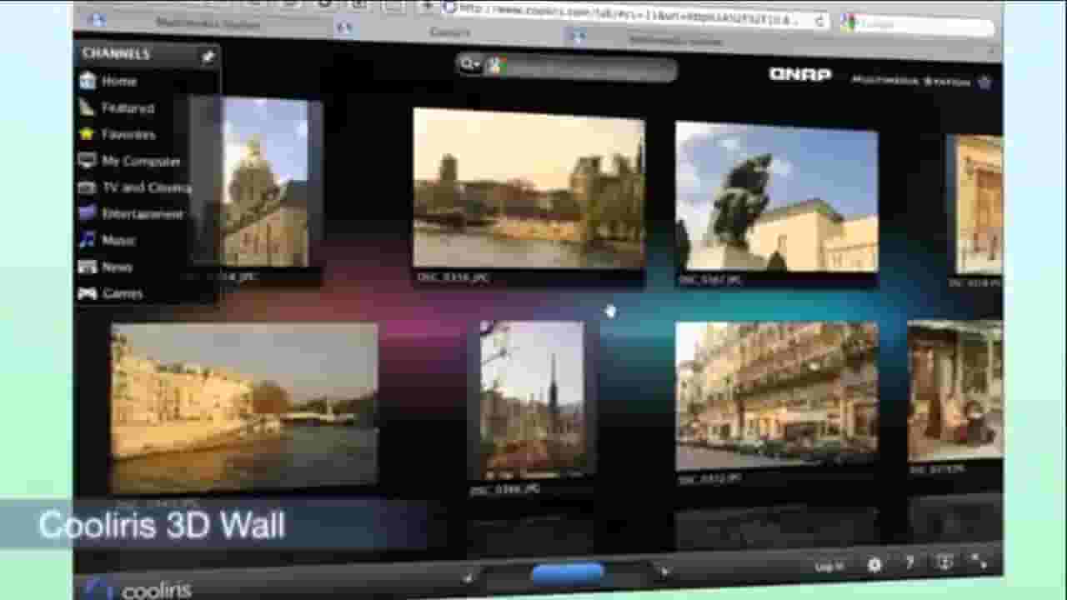
Task: Click the left arrow of the wall scroller
Action: coord(468,577)
